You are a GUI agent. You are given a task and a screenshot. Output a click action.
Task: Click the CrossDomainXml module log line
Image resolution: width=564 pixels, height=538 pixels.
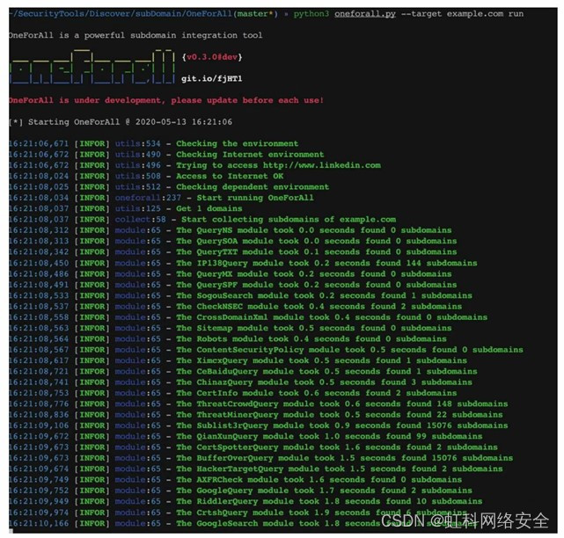pos(248,317)
